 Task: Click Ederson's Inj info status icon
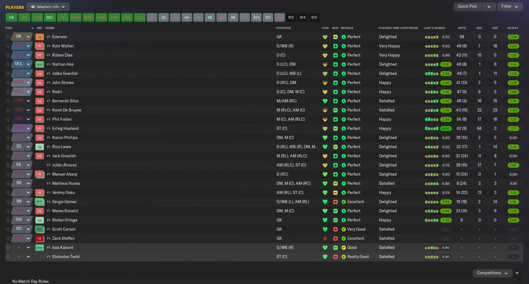(x=40, y=37)
